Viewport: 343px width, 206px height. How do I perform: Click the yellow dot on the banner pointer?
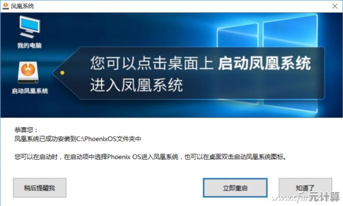pyautogui.click(x=62, y=72)
